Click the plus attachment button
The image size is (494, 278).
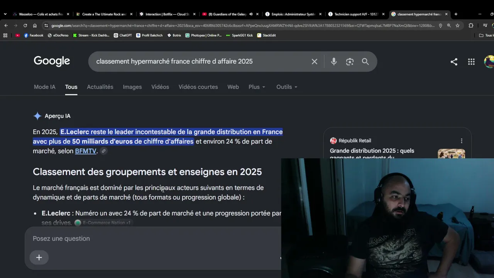coord(39,258)
